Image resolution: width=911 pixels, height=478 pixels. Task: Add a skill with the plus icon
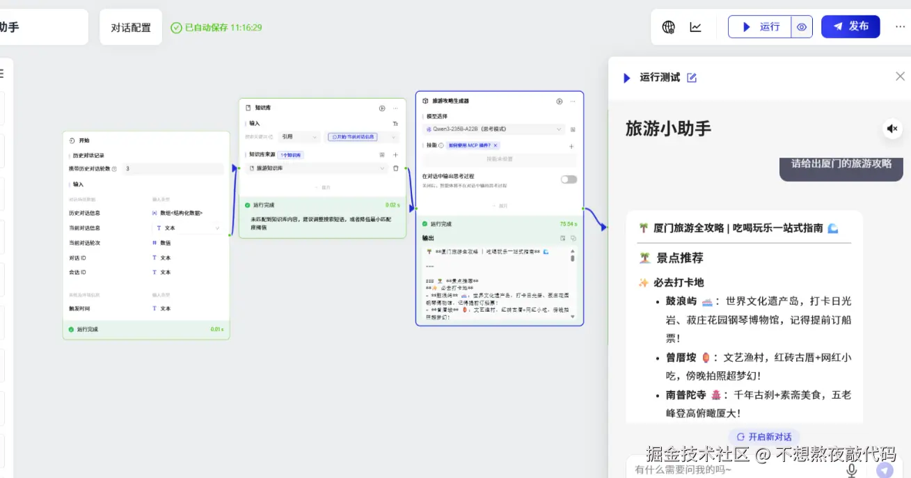(x=572, y=146)
